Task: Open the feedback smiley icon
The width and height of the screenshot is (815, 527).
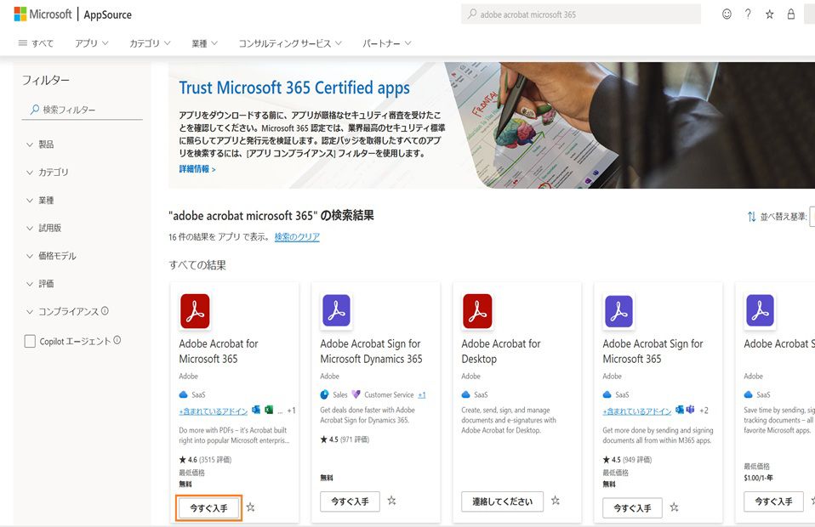Action: (x=726, y=14)
